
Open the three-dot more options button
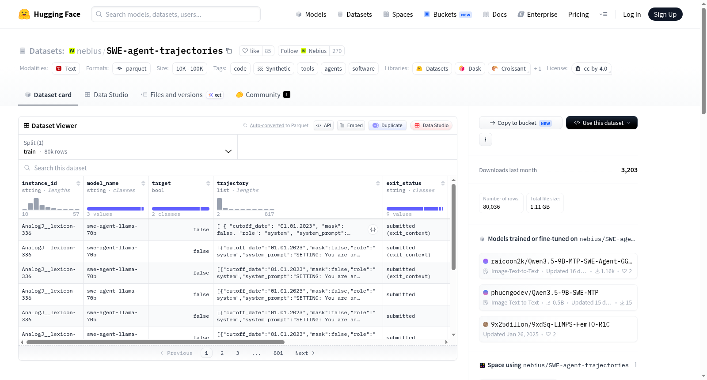pyautogui.click(x=486, y=139)
